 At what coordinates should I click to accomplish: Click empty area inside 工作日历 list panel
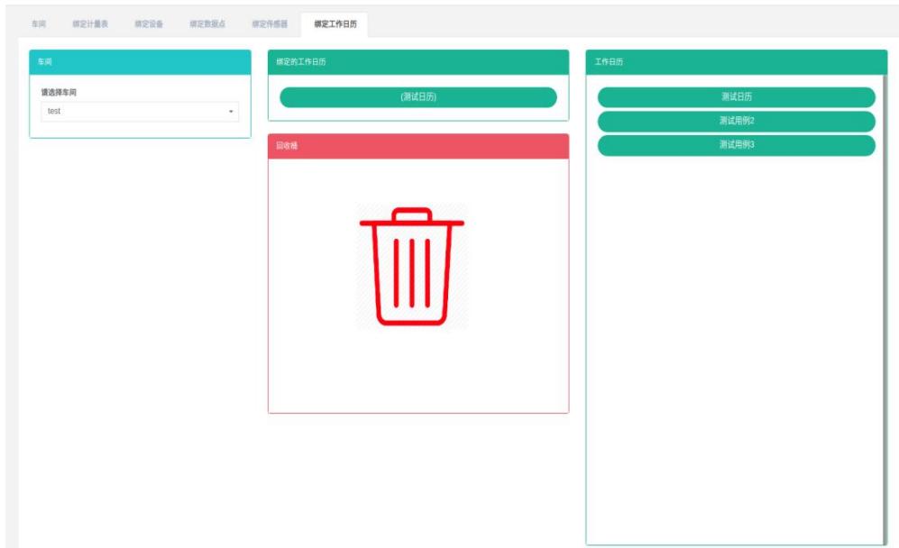[x=735, y=361]
